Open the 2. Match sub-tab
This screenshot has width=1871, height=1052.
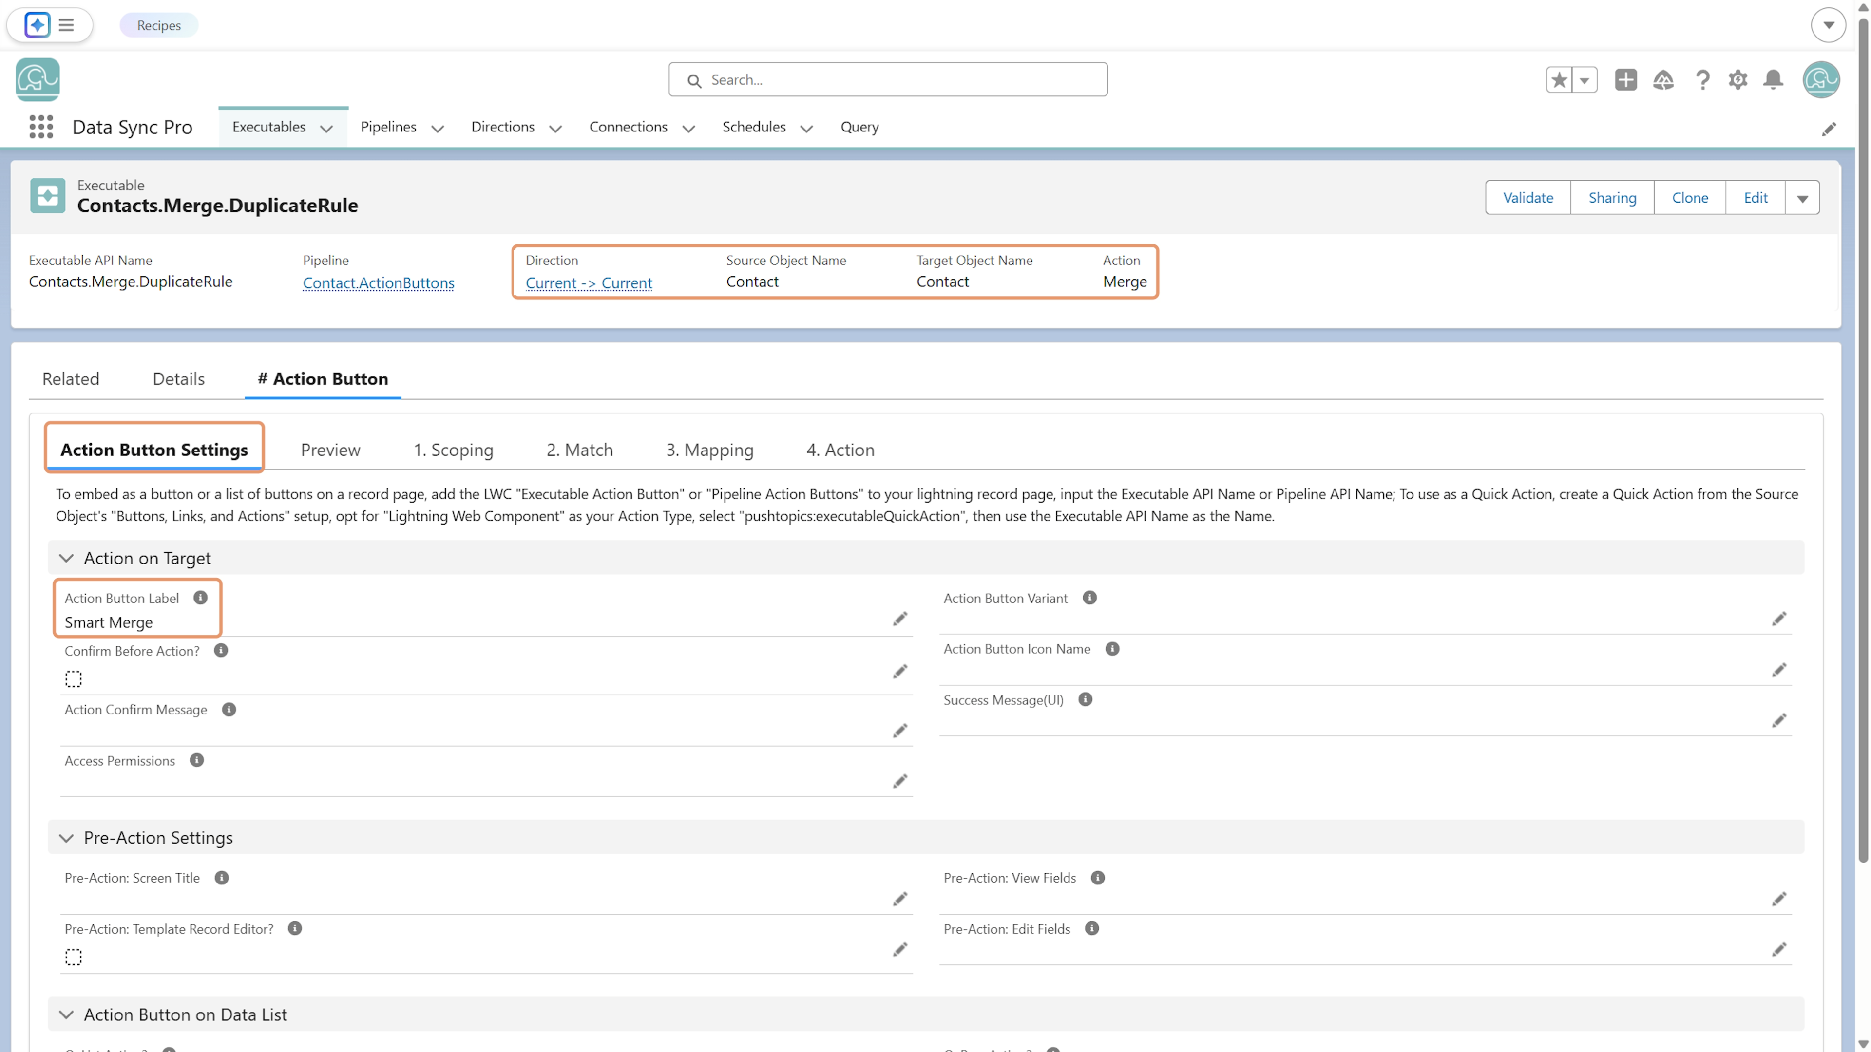click(580, 450)
